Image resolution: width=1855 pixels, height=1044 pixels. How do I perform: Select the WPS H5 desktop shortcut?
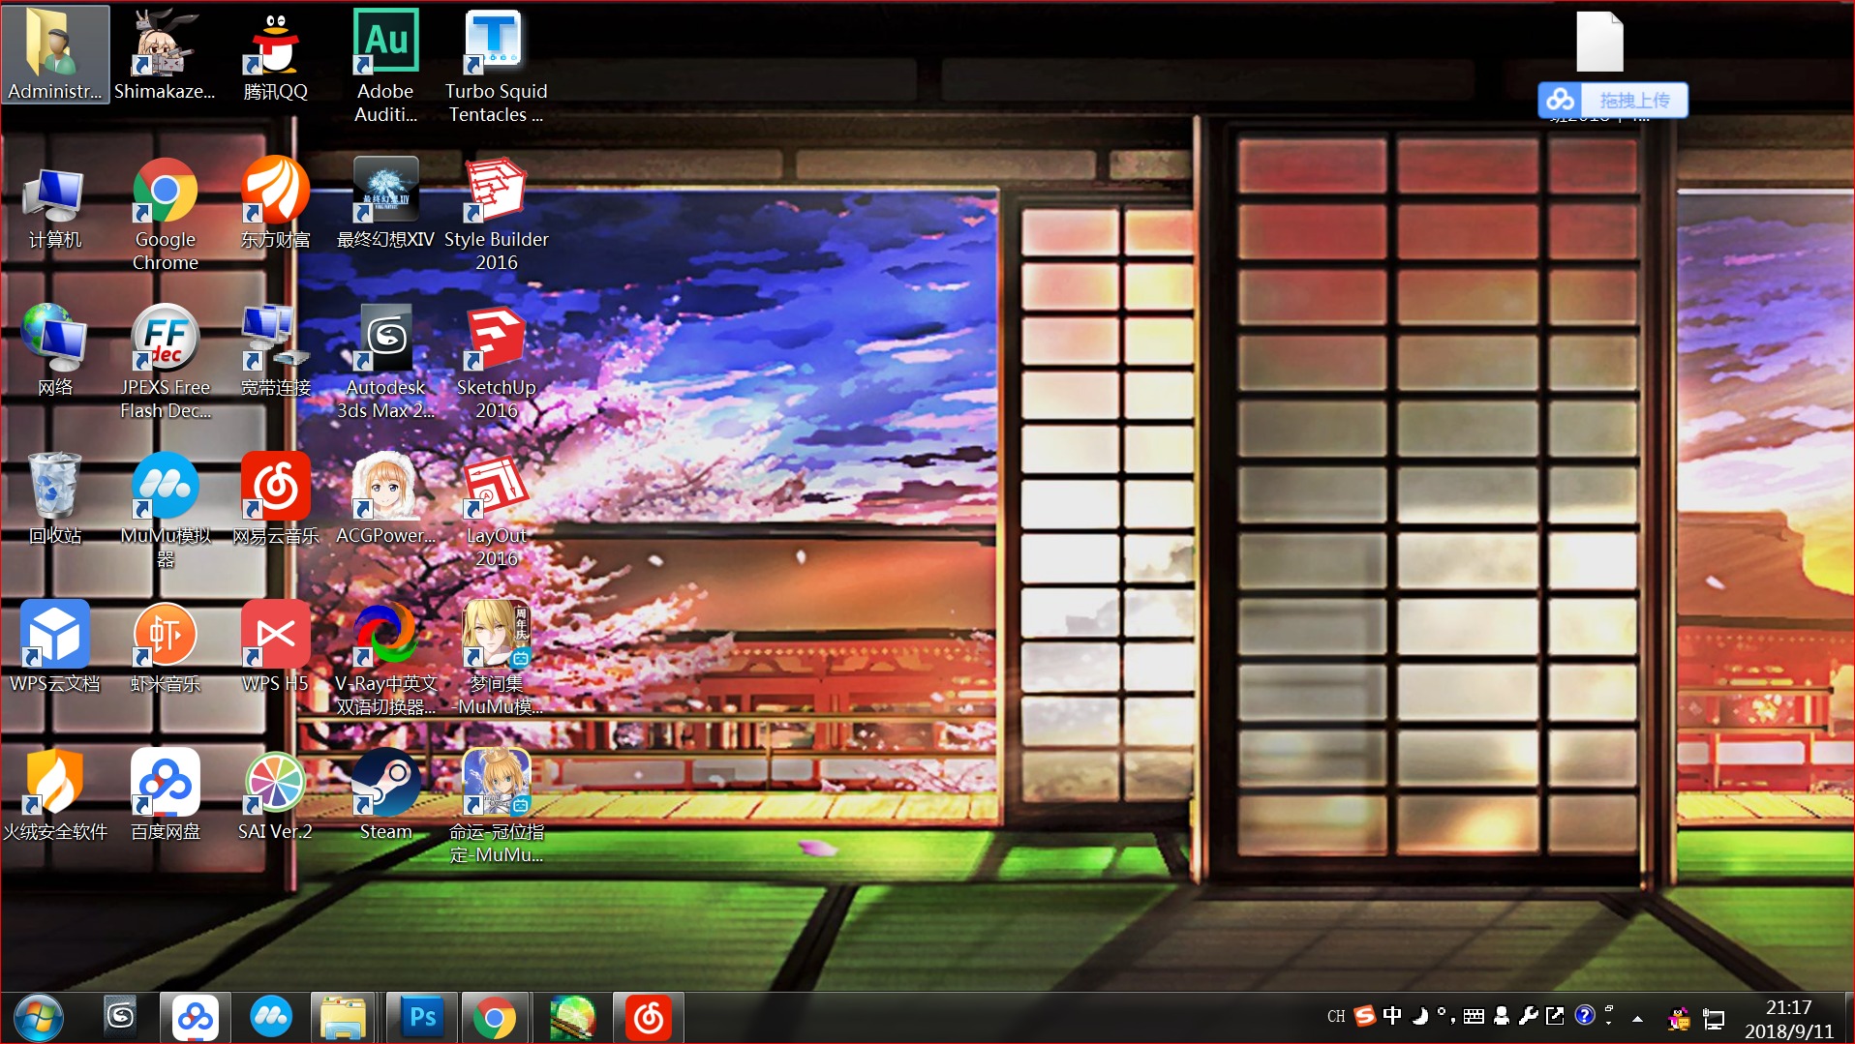click(x=276, y=647)
